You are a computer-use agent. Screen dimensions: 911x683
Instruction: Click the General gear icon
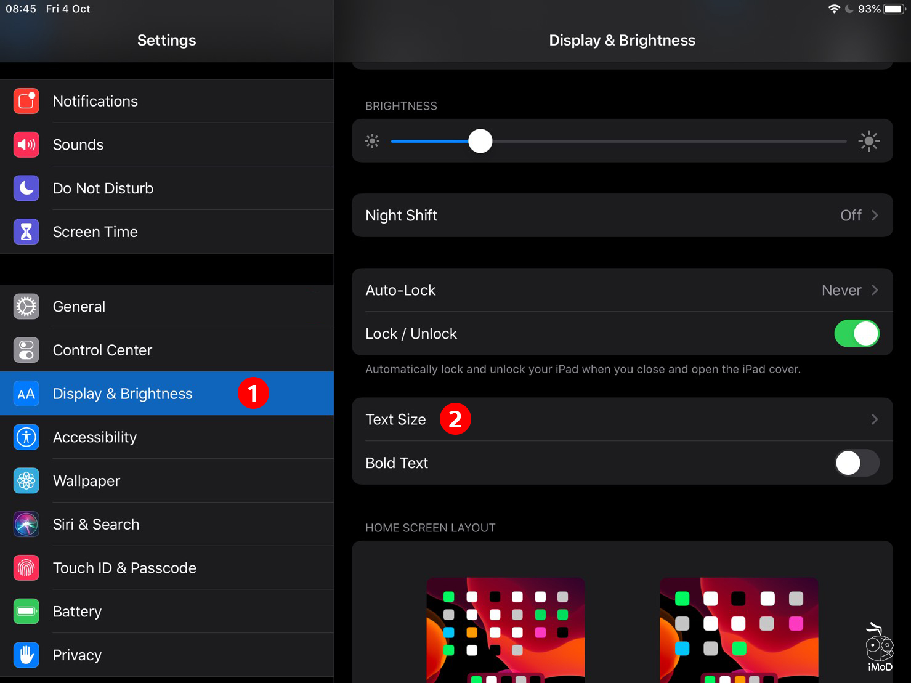pyautogui.click(x=26, y=306)
